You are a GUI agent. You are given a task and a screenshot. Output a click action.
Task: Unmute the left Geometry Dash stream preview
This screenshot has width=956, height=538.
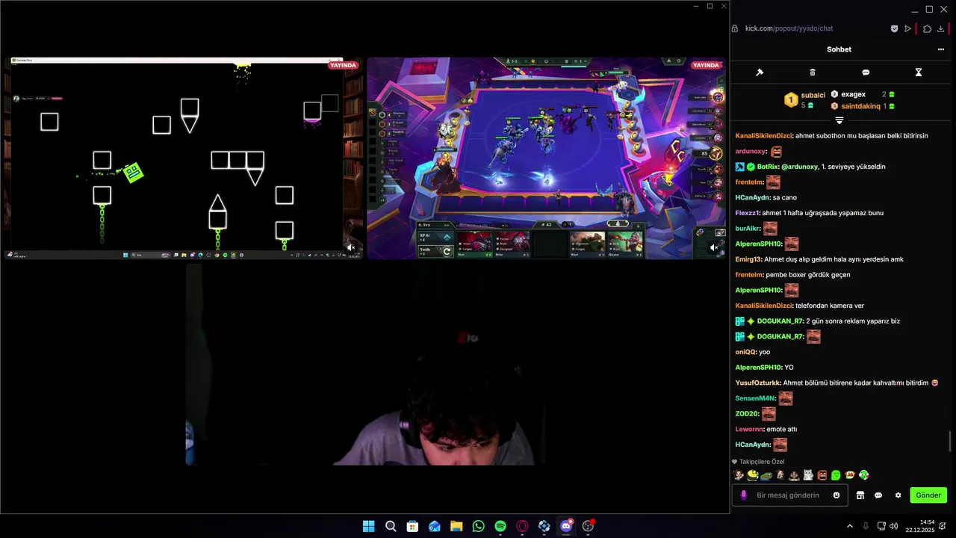351,247
